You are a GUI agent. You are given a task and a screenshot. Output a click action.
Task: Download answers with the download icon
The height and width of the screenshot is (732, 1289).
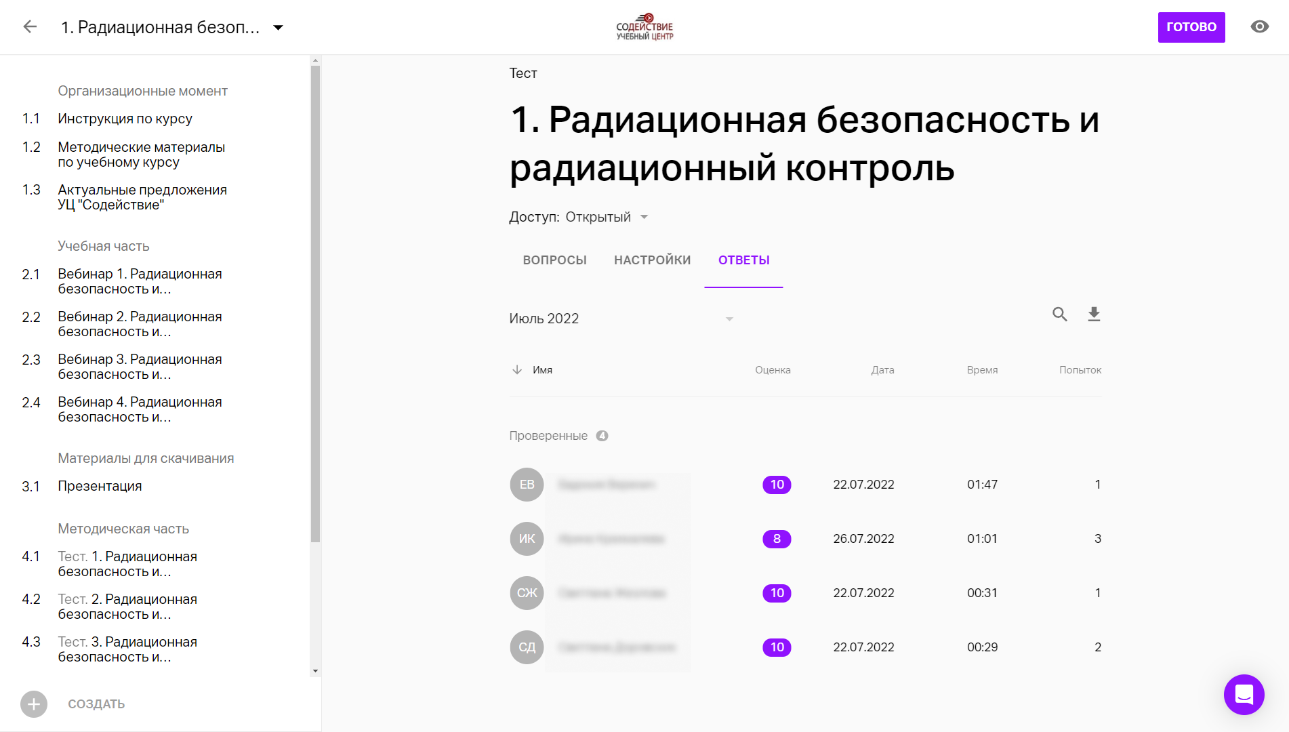pos(1094,314)
